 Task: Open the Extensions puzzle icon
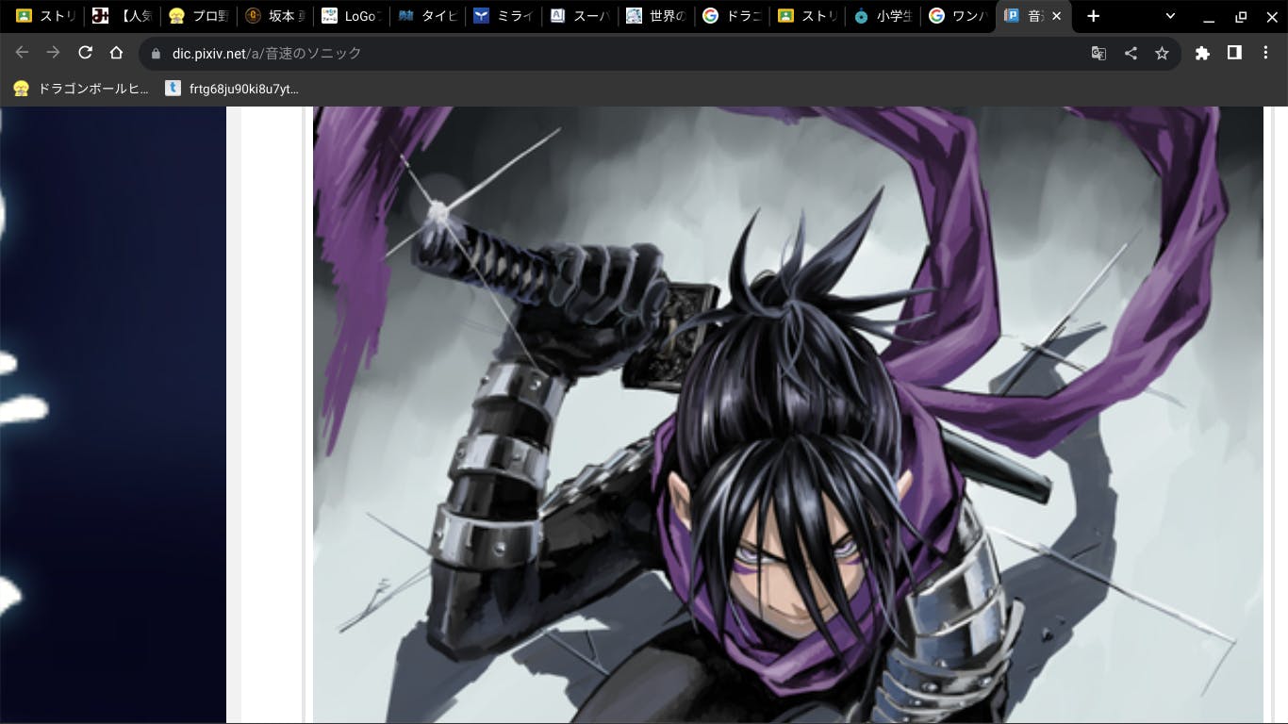1202,54
